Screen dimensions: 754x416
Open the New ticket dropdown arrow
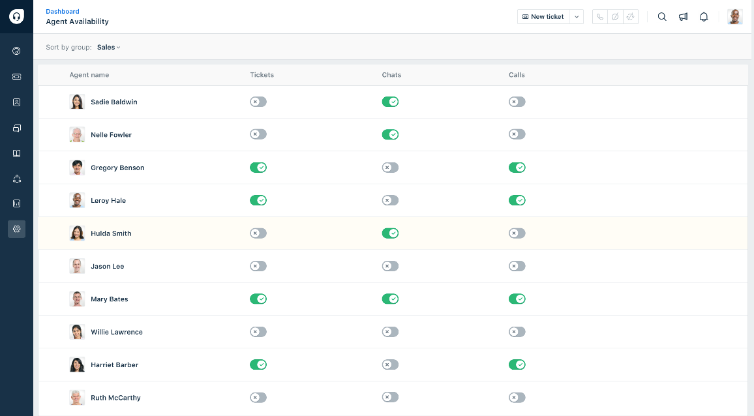click(577, 17)
